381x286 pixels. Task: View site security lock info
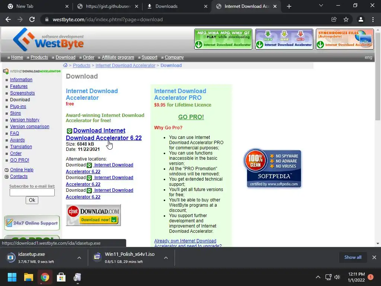point(47,19)
